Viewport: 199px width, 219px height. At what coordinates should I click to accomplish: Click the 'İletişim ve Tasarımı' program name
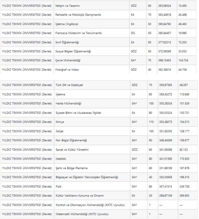(x=67, y=6)
